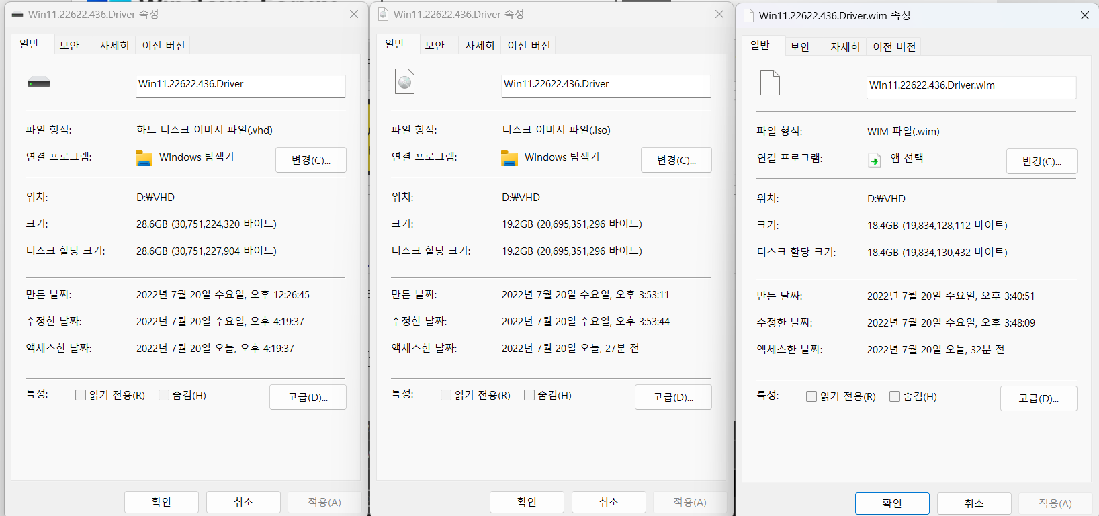Viewport: 1099px width, 516px height.
Task: Click 변경(C)... button in VHD dialog
Action: 311,160
